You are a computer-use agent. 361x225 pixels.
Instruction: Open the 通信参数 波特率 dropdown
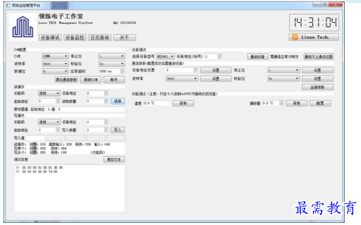(182, 78)
